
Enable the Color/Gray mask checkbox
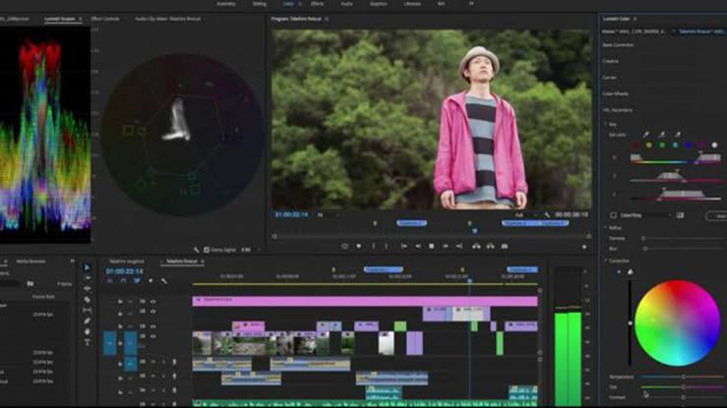point(613,214)
